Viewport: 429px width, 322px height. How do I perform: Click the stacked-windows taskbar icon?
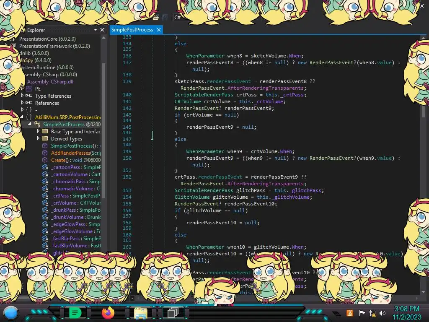tap(173, 312)
